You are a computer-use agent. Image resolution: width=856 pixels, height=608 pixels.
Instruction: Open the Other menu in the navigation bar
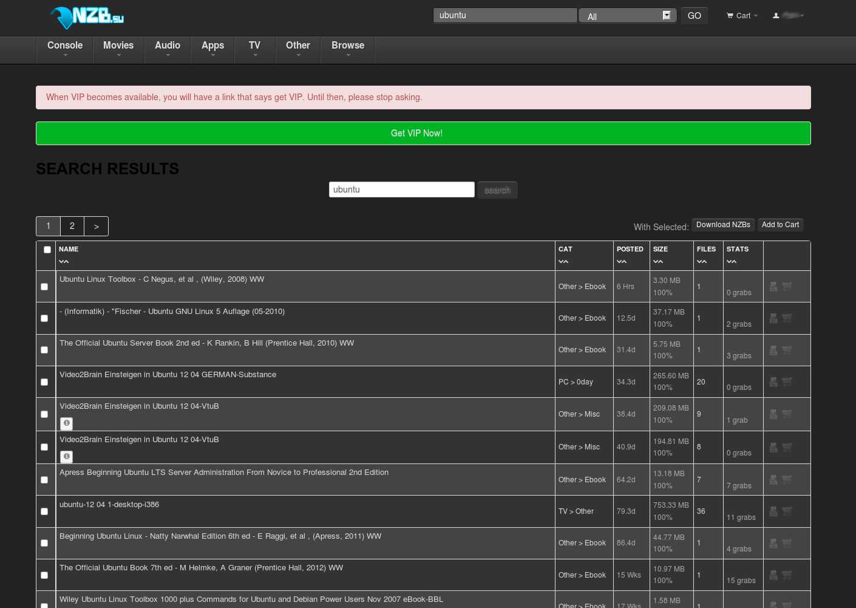[x=298, y=49]
